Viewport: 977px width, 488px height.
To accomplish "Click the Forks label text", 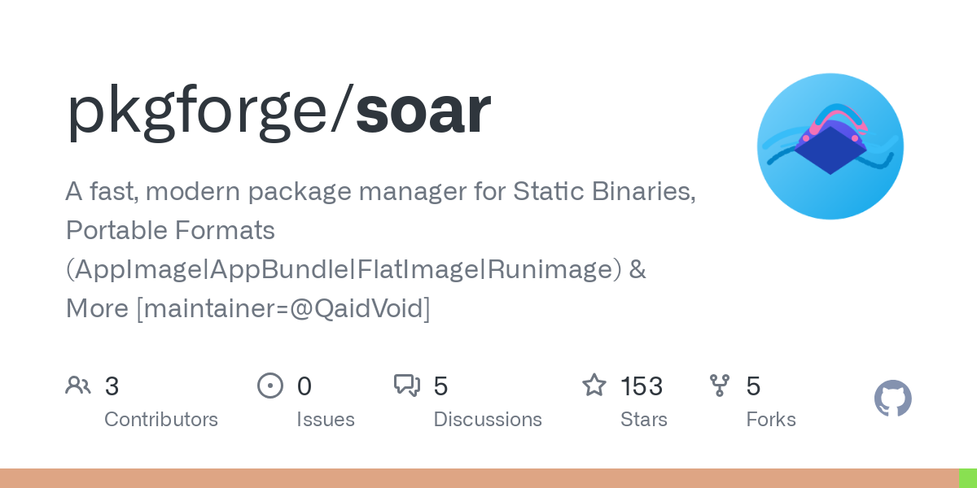I will pyautogui.click(x=771, y=420).
